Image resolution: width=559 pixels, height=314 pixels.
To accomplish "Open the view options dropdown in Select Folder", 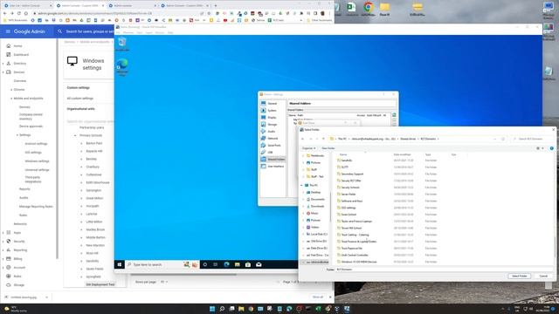I will tap(543, 148).
